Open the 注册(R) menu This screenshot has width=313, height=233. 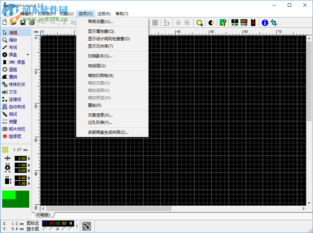pos(104,14)
